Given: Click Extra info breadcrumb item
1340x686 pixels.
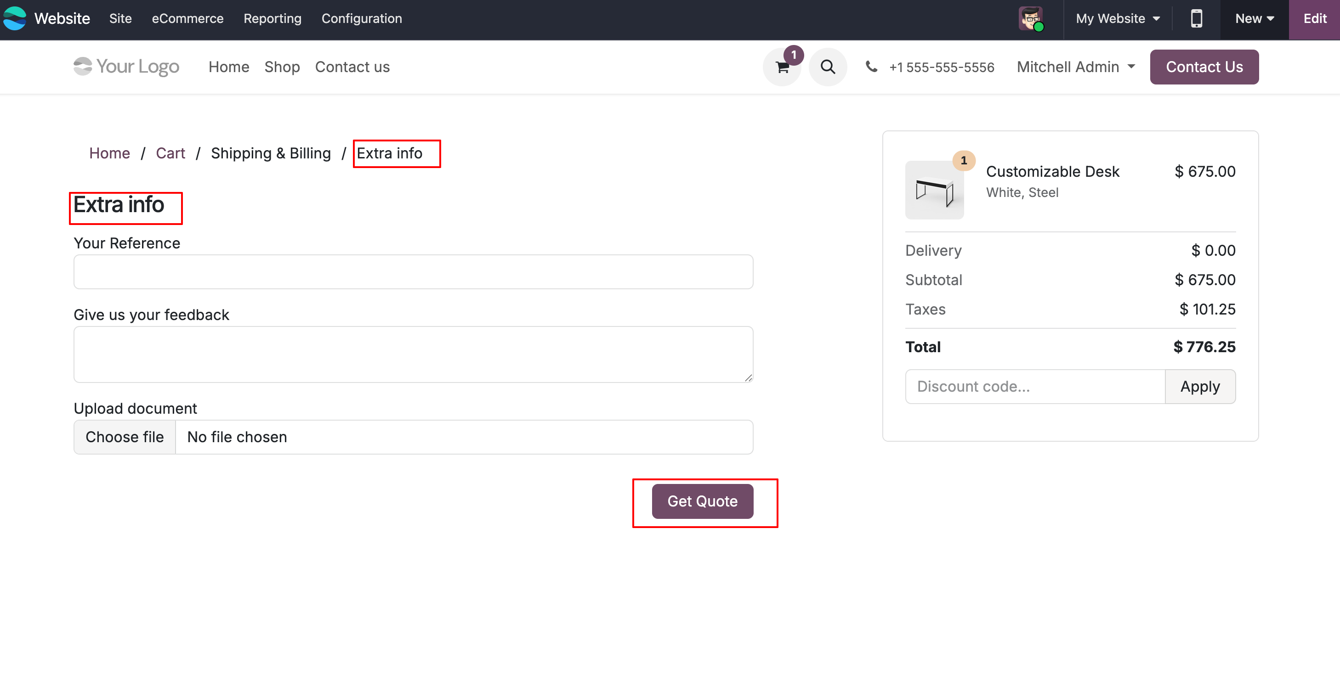Looking at the screenshot, I should click(390, 153).
